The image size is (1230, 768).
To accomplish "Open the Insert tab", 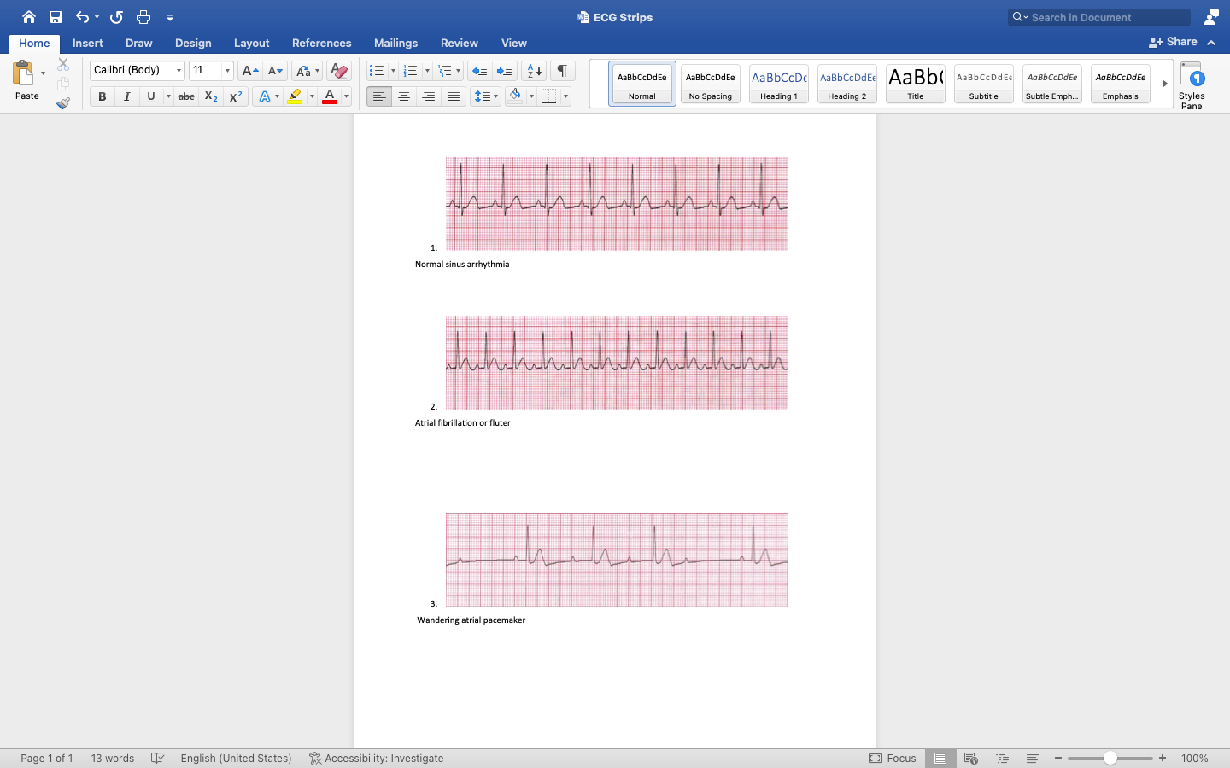I will (88, 43).
